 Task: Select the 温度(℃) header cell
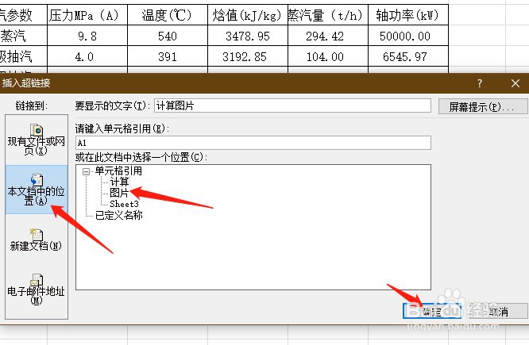pyautogui.click(x=168, y=15)
